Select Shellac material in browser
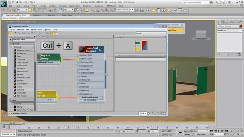Image resolution: width=244 pixels, height=137 pixels. pyautogui.click(x=19, y=87)
